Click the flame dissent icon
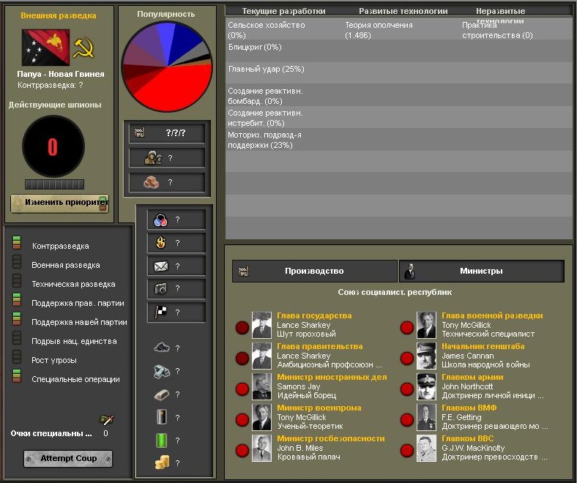This screenshot has height=483, width=577. click(x=161, y=243)
